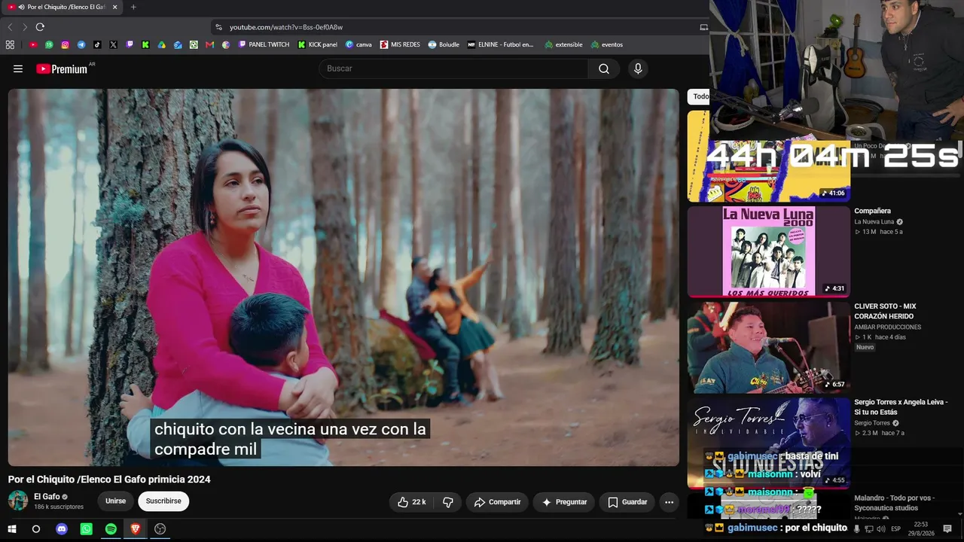Click the Guardar save button
The height and width of the screenshot is (542, 964).
click(627, 502)
